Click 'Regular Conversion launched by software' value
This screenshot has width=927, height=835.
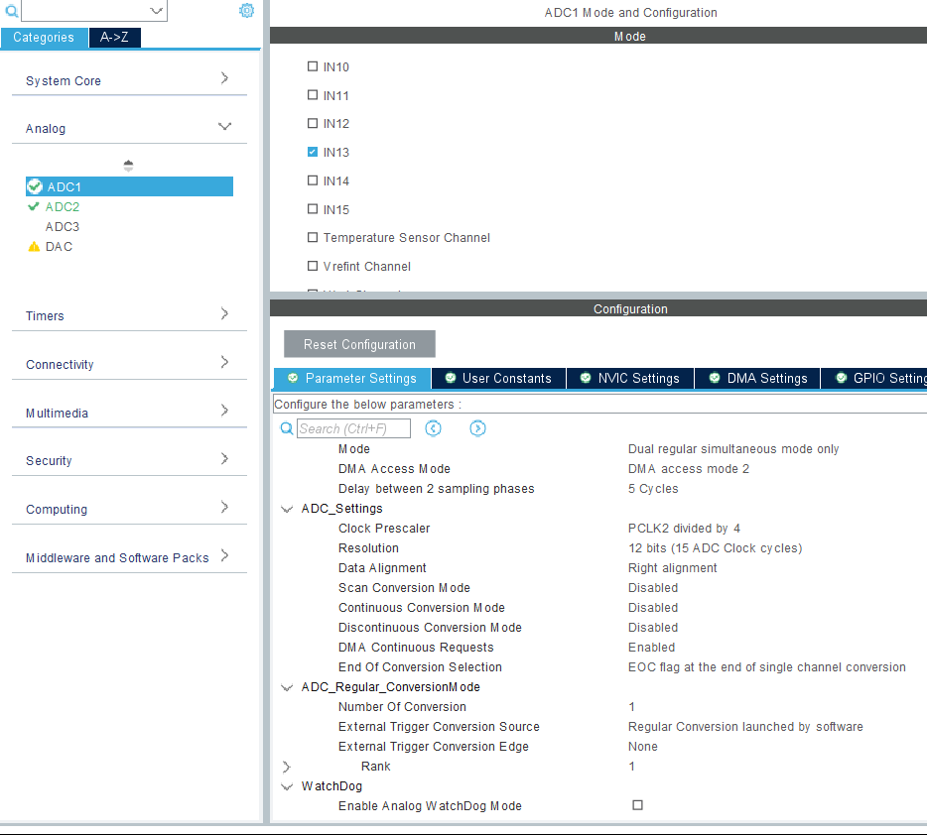[x=745, y=726]
